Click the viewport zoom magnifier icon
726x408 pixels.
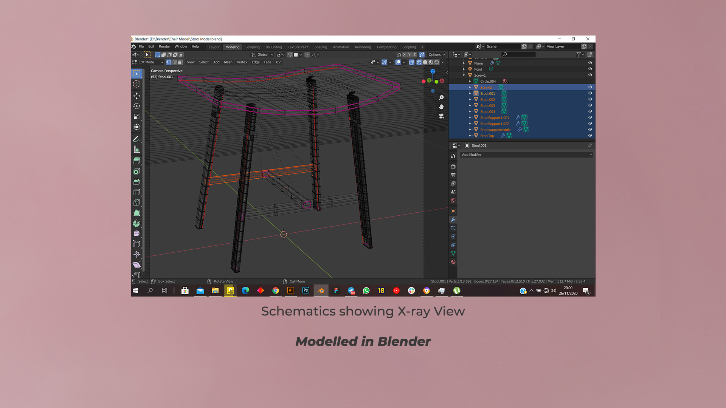coord(441,98)
